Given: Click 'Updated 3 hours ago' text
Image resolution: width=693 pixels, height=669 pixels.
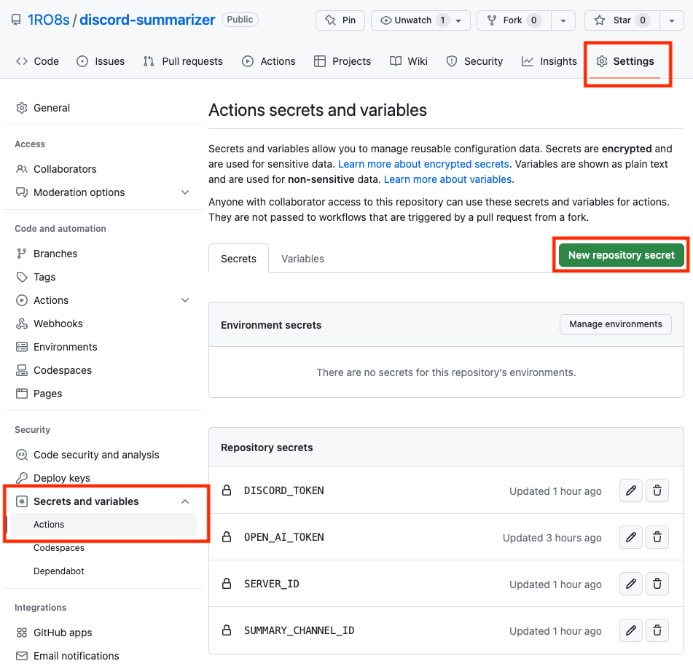Looking at the screenshot, I should (x=552, y=538).
